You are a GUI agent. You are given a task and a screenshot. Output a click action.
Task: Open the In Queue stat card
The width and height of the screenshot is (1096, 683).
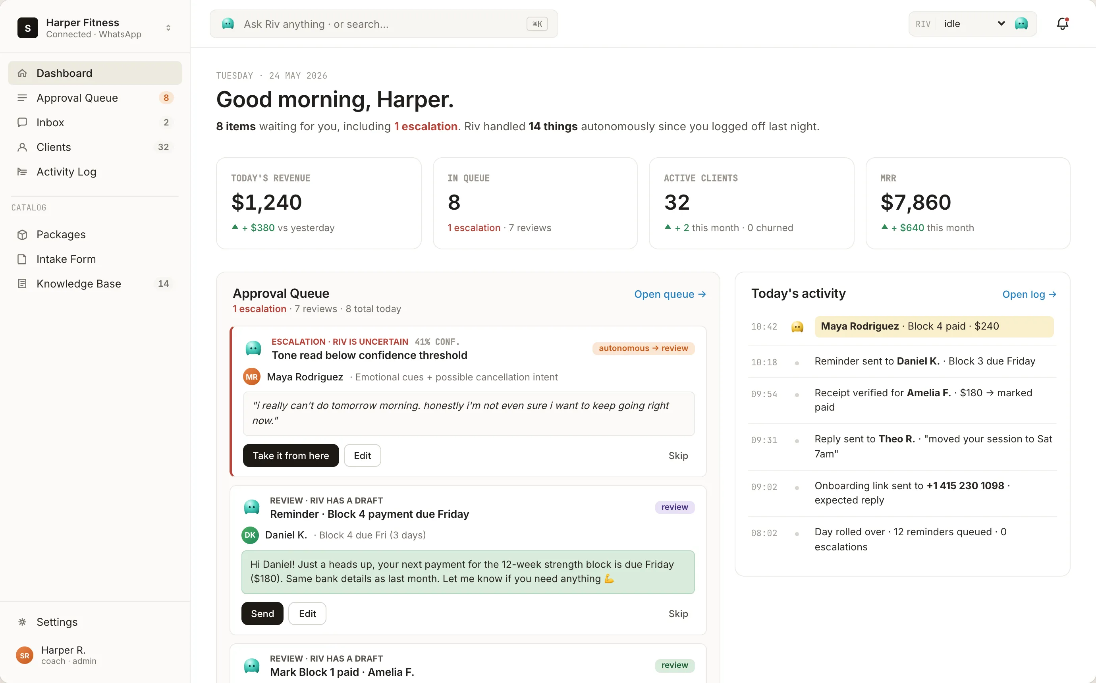click(535, 203)
